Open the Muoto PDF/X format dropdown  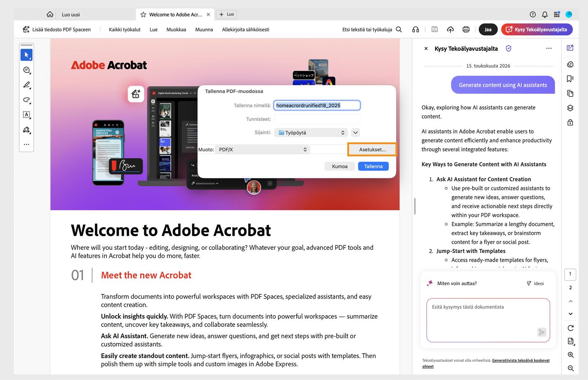click(262, 149)
